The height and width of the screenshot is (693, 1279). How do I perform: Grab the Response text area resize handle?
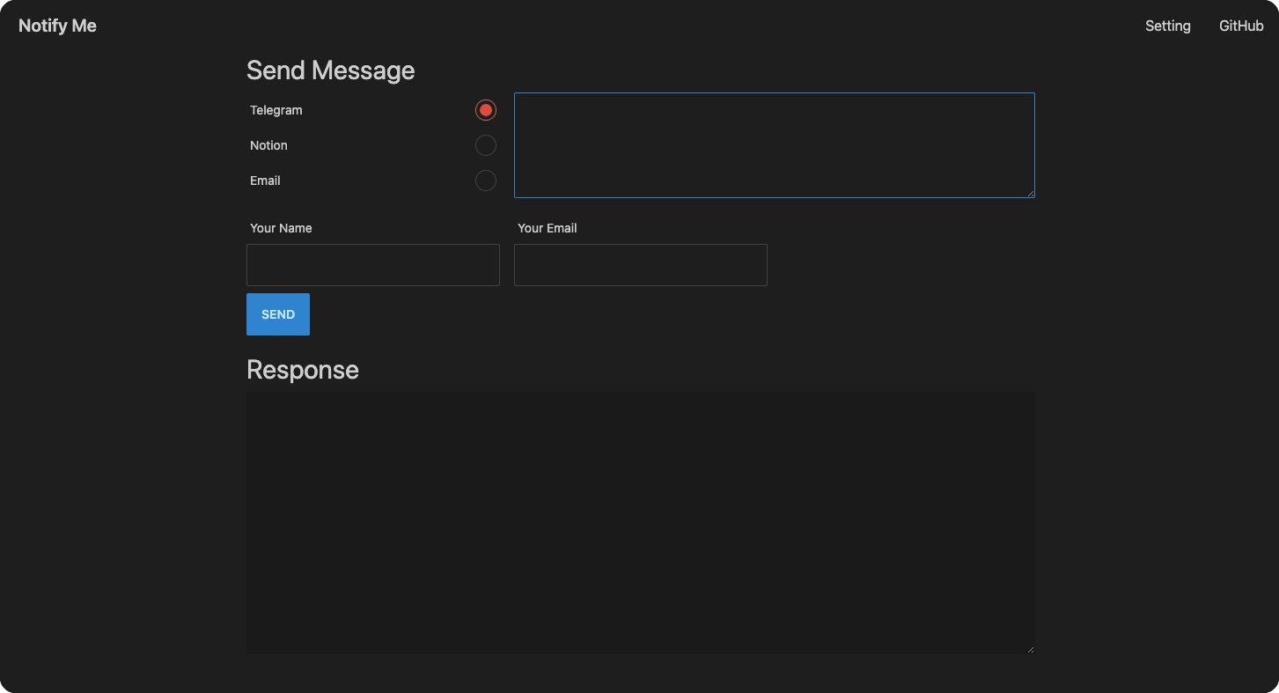click(1030, 649)
